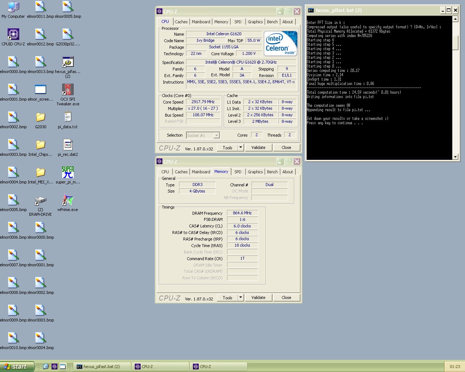Click the CPU-Z quick launch icon in taskbar
The height and width of the screenshot is (372, 465).
(54, 367)
